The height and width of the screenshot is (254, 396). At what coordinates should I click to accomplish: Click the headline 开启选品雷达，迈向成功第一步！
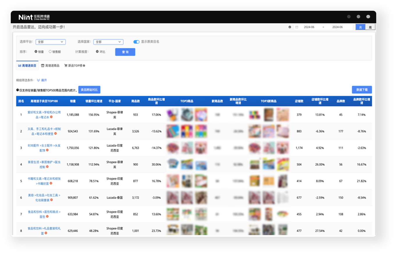click(x=39, y=27)
